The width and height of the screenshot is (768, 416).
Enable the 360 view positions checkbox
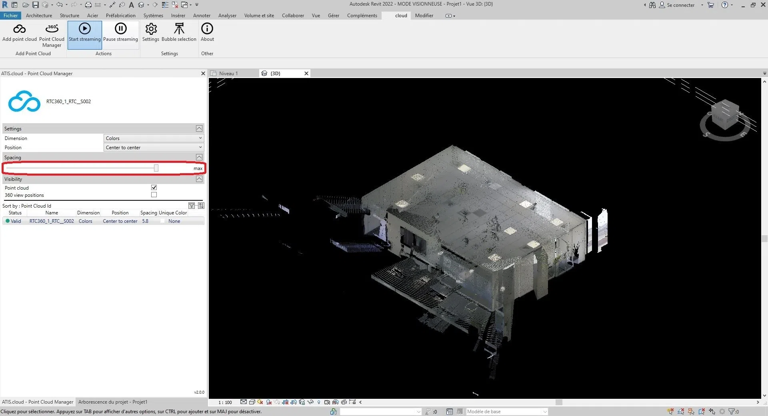click(154, 195)
